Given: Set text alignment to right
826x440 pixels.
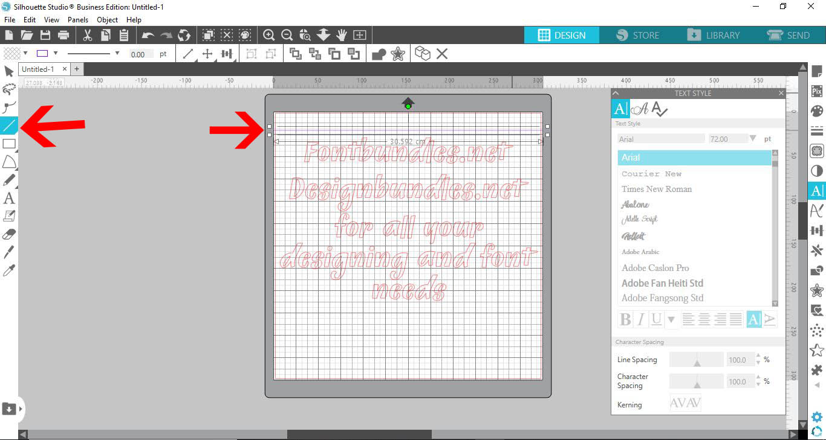Looking at the screenshot, I should pyautogui.click(x=720, y=319).
